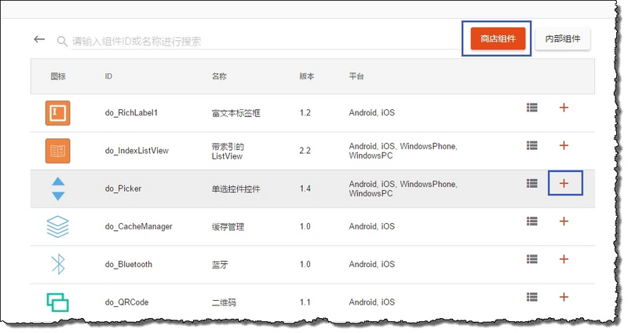The width and height of the screenshot is (628, 333).
Task: Select the do_CacheManager ID text
Action: click(x=139, y=226)
